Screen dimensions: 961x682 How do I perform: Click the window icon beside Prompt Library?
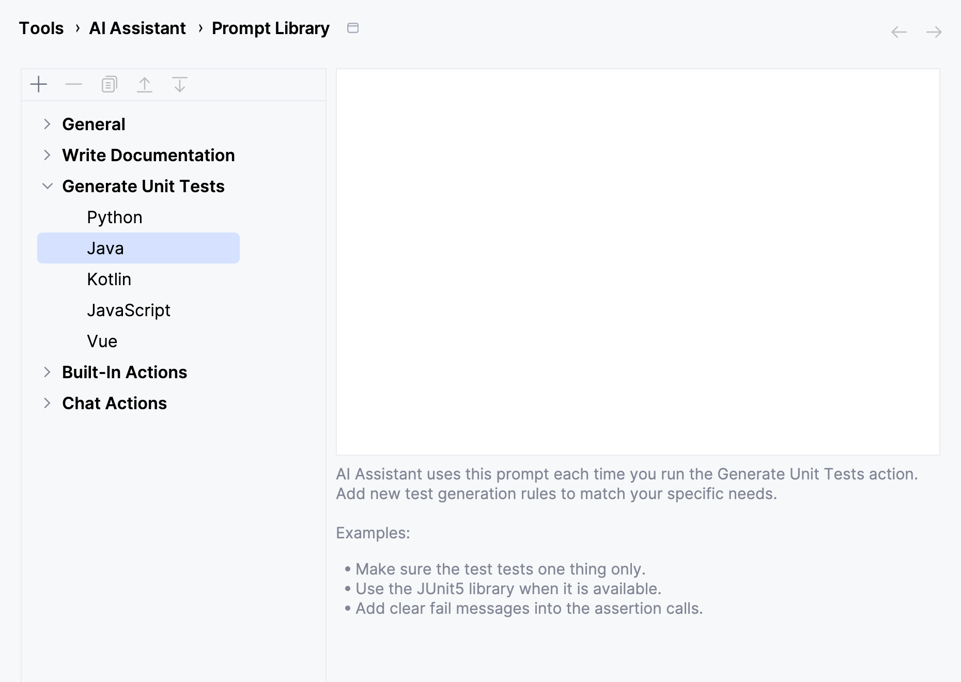(353, 28)
